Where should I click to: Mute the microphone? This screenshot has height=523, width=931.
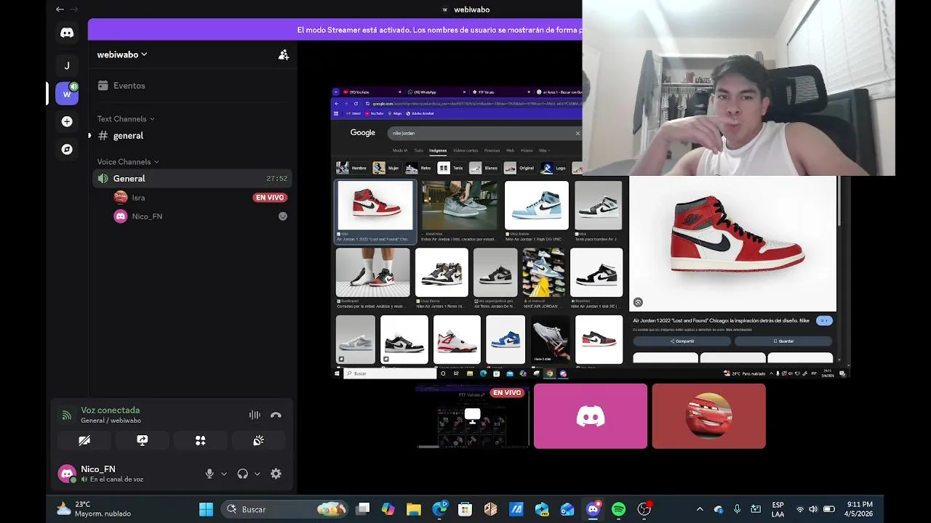209,474
